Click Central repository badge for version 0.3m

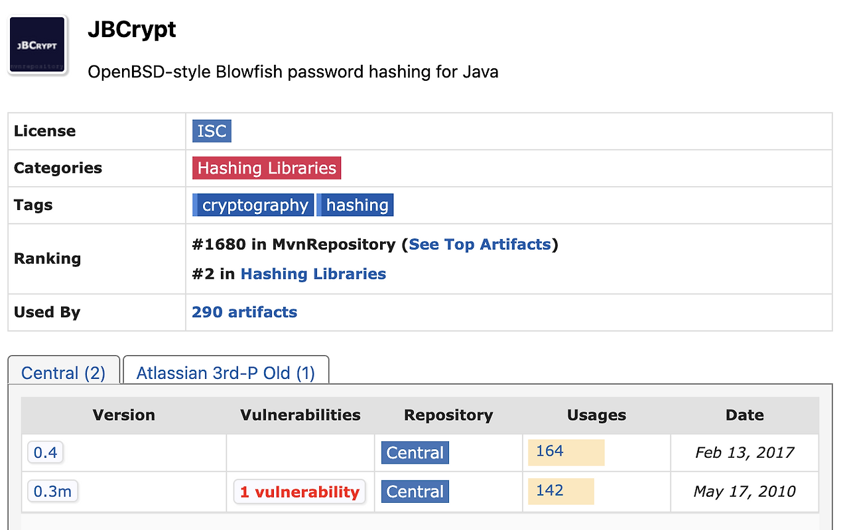point(415,492)
